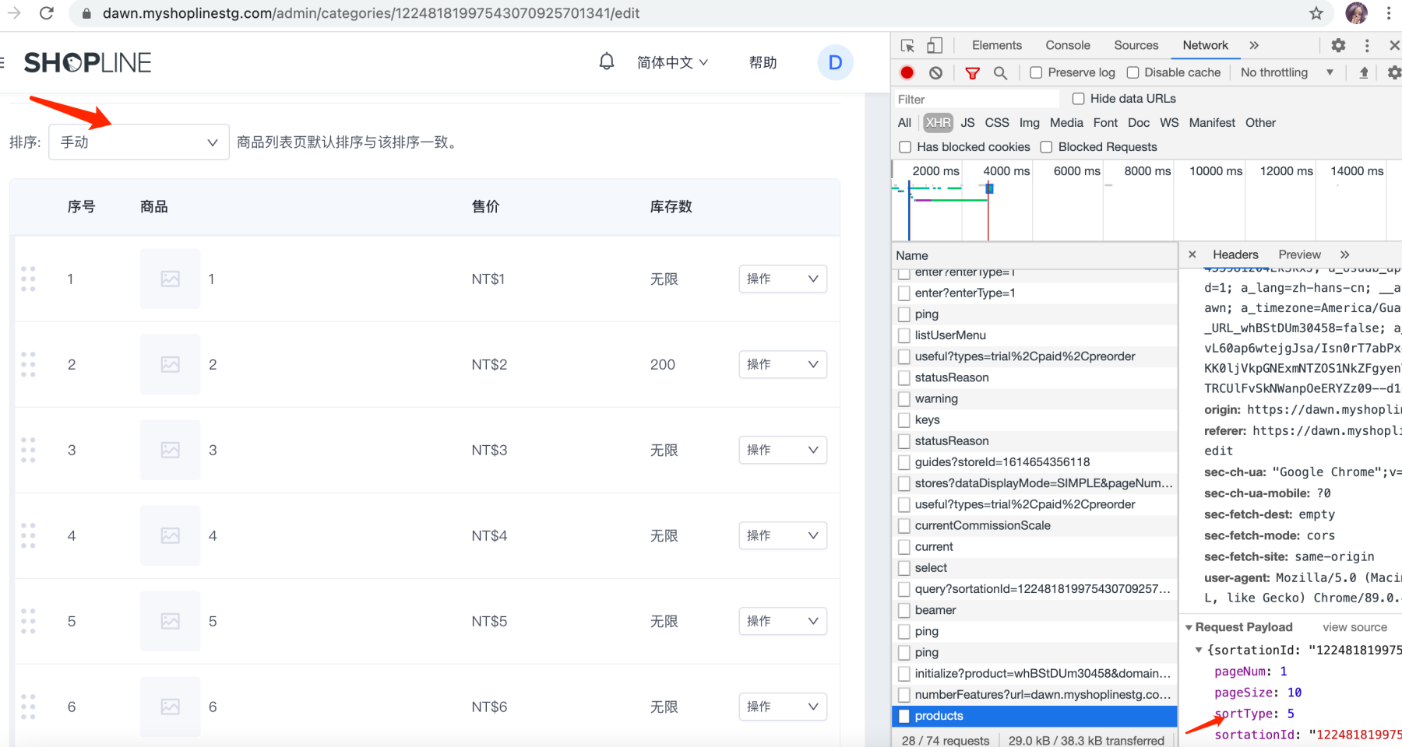
Task: Switch to the Elements tab
Action: pyautogui.click(x=996, y=45)
